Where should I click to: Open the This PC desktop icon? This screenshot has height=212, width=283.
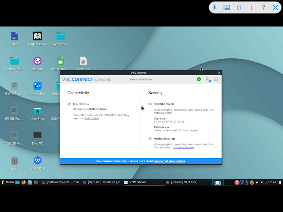pos(37,138)
